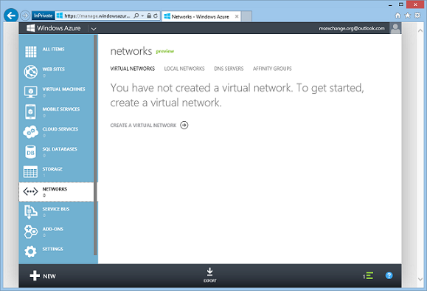The image size is (427, 291).
Task: Click the New button in bottom bar
Action: click(43, 276)
